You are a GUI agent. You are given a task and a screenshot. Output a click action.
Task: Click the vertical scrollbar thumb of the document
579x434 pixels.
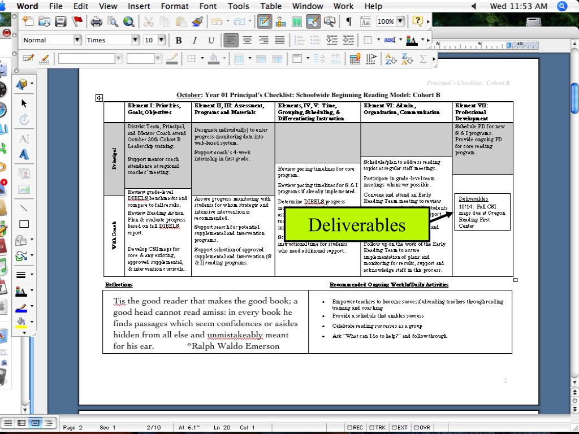point(574,97)
